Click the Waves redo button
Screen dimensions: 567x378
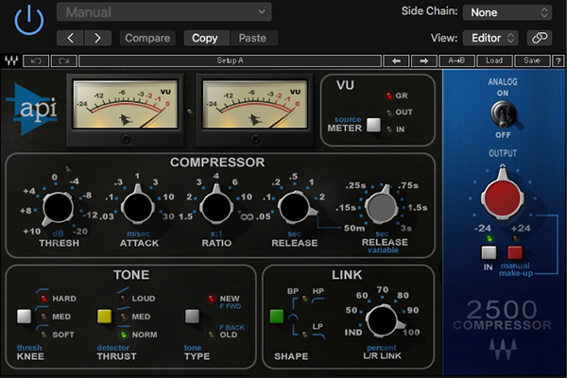[64, 60]
